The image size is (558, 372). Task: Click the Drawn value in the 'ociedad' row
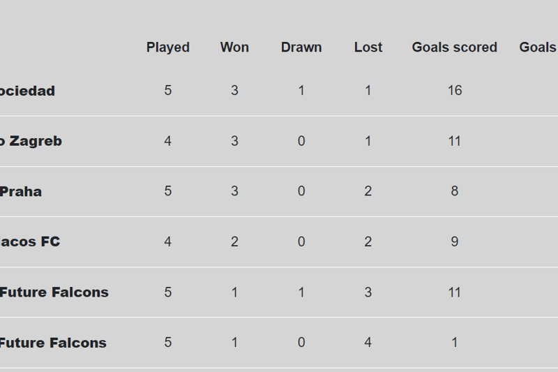tap(301, 91)
